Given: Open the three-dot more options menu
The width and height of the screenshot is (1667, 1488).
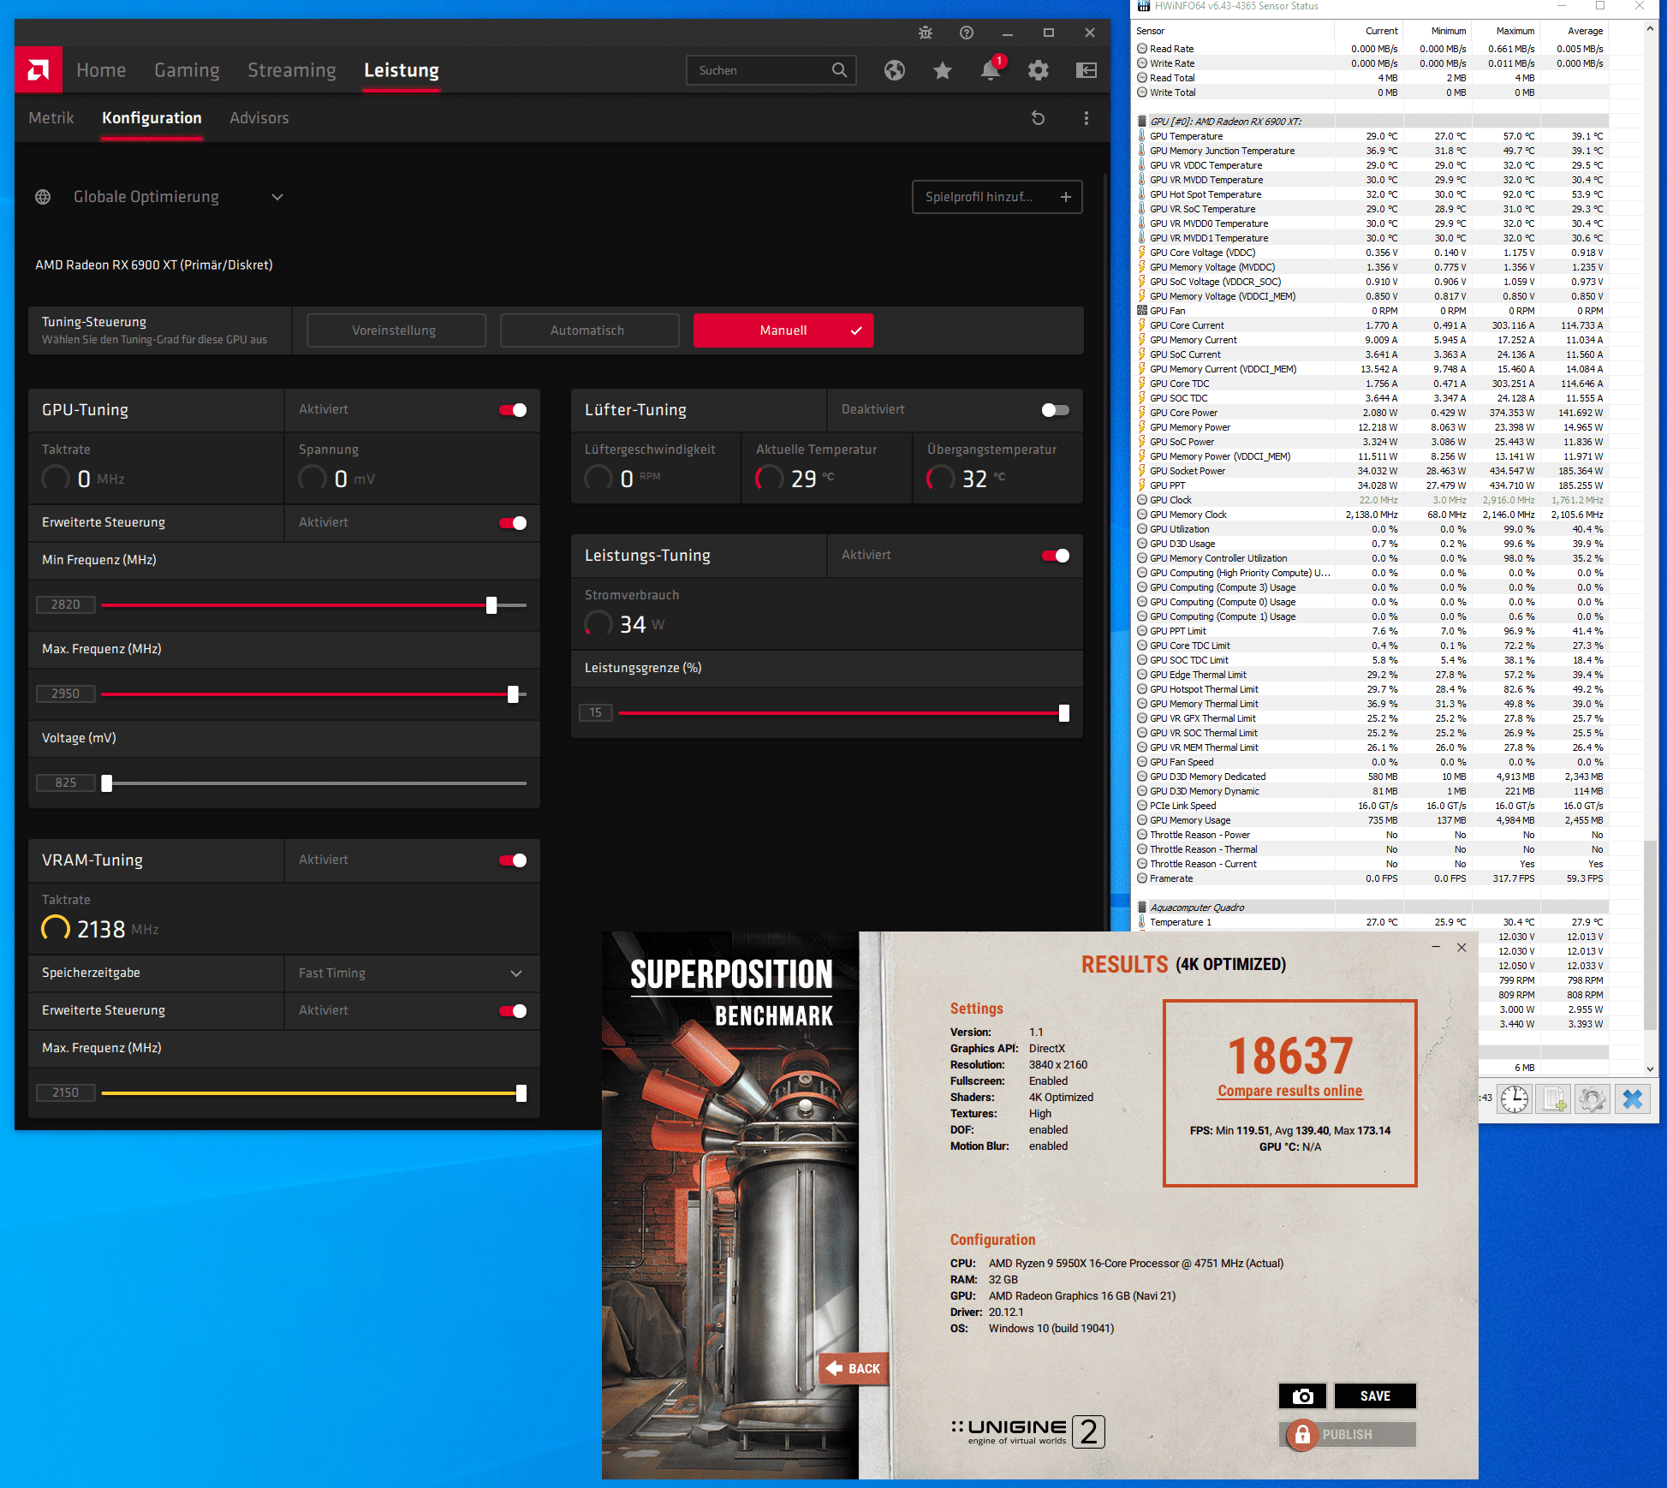Looking at the screenshot, I should [x=1087, y=118].
